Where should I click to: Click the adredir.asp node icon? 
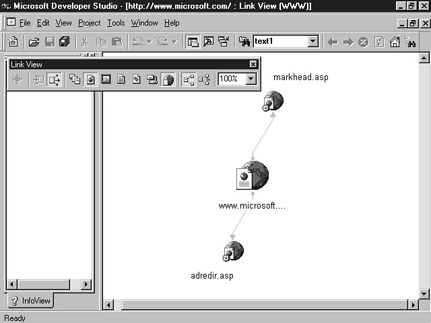[233, 252]
